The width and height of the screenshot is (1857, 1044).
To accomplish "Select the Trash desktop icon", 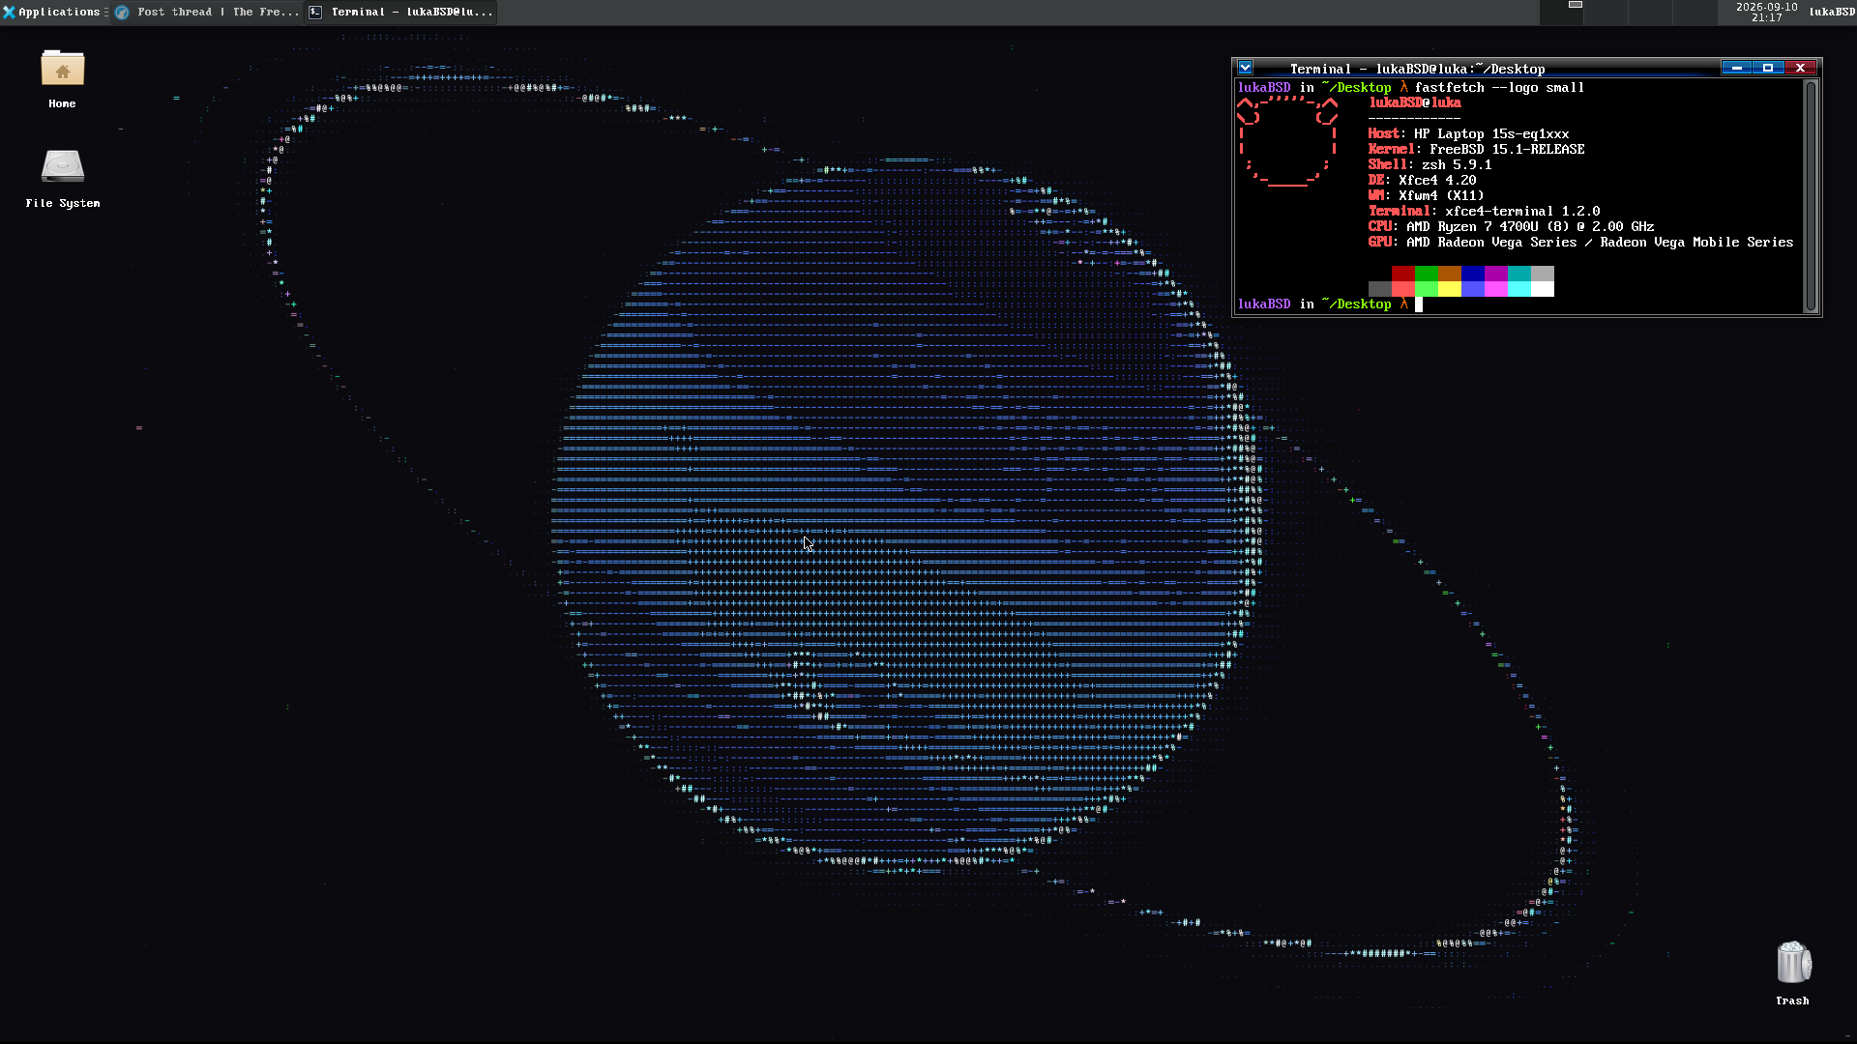I will [x=1792, y=973].
